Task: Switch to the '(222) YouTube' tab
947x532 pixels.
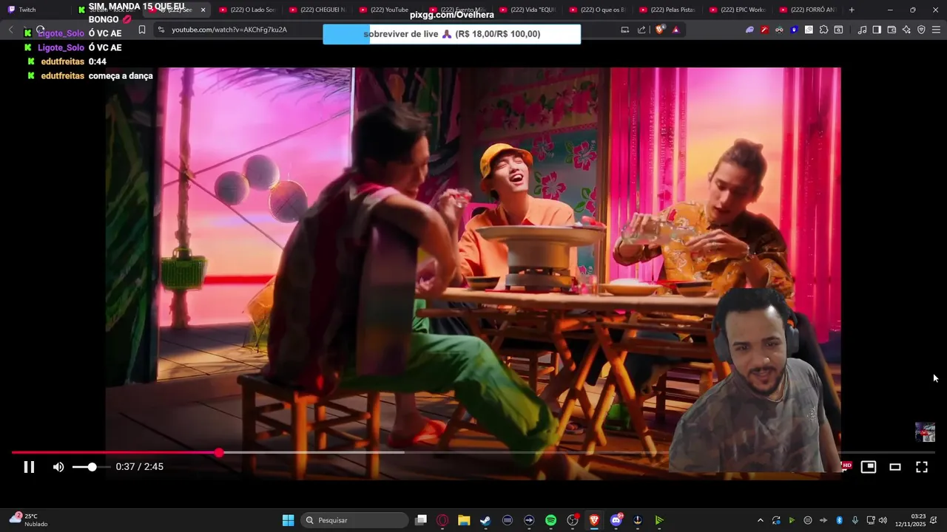Action: [x=388, y=10]
